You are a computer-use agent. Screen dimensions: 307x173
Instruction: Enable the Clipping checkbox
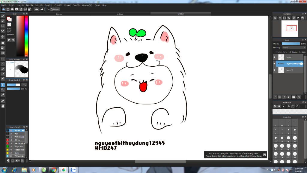(290, 52)
